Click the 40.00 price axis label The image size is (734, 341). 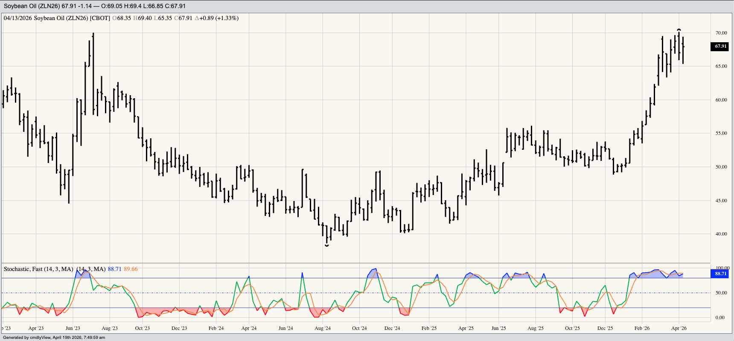(x=721, y=234)
